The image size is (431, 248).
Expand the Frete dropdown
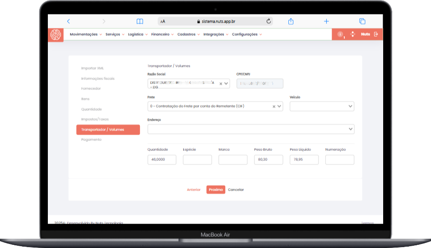point(279,106)
